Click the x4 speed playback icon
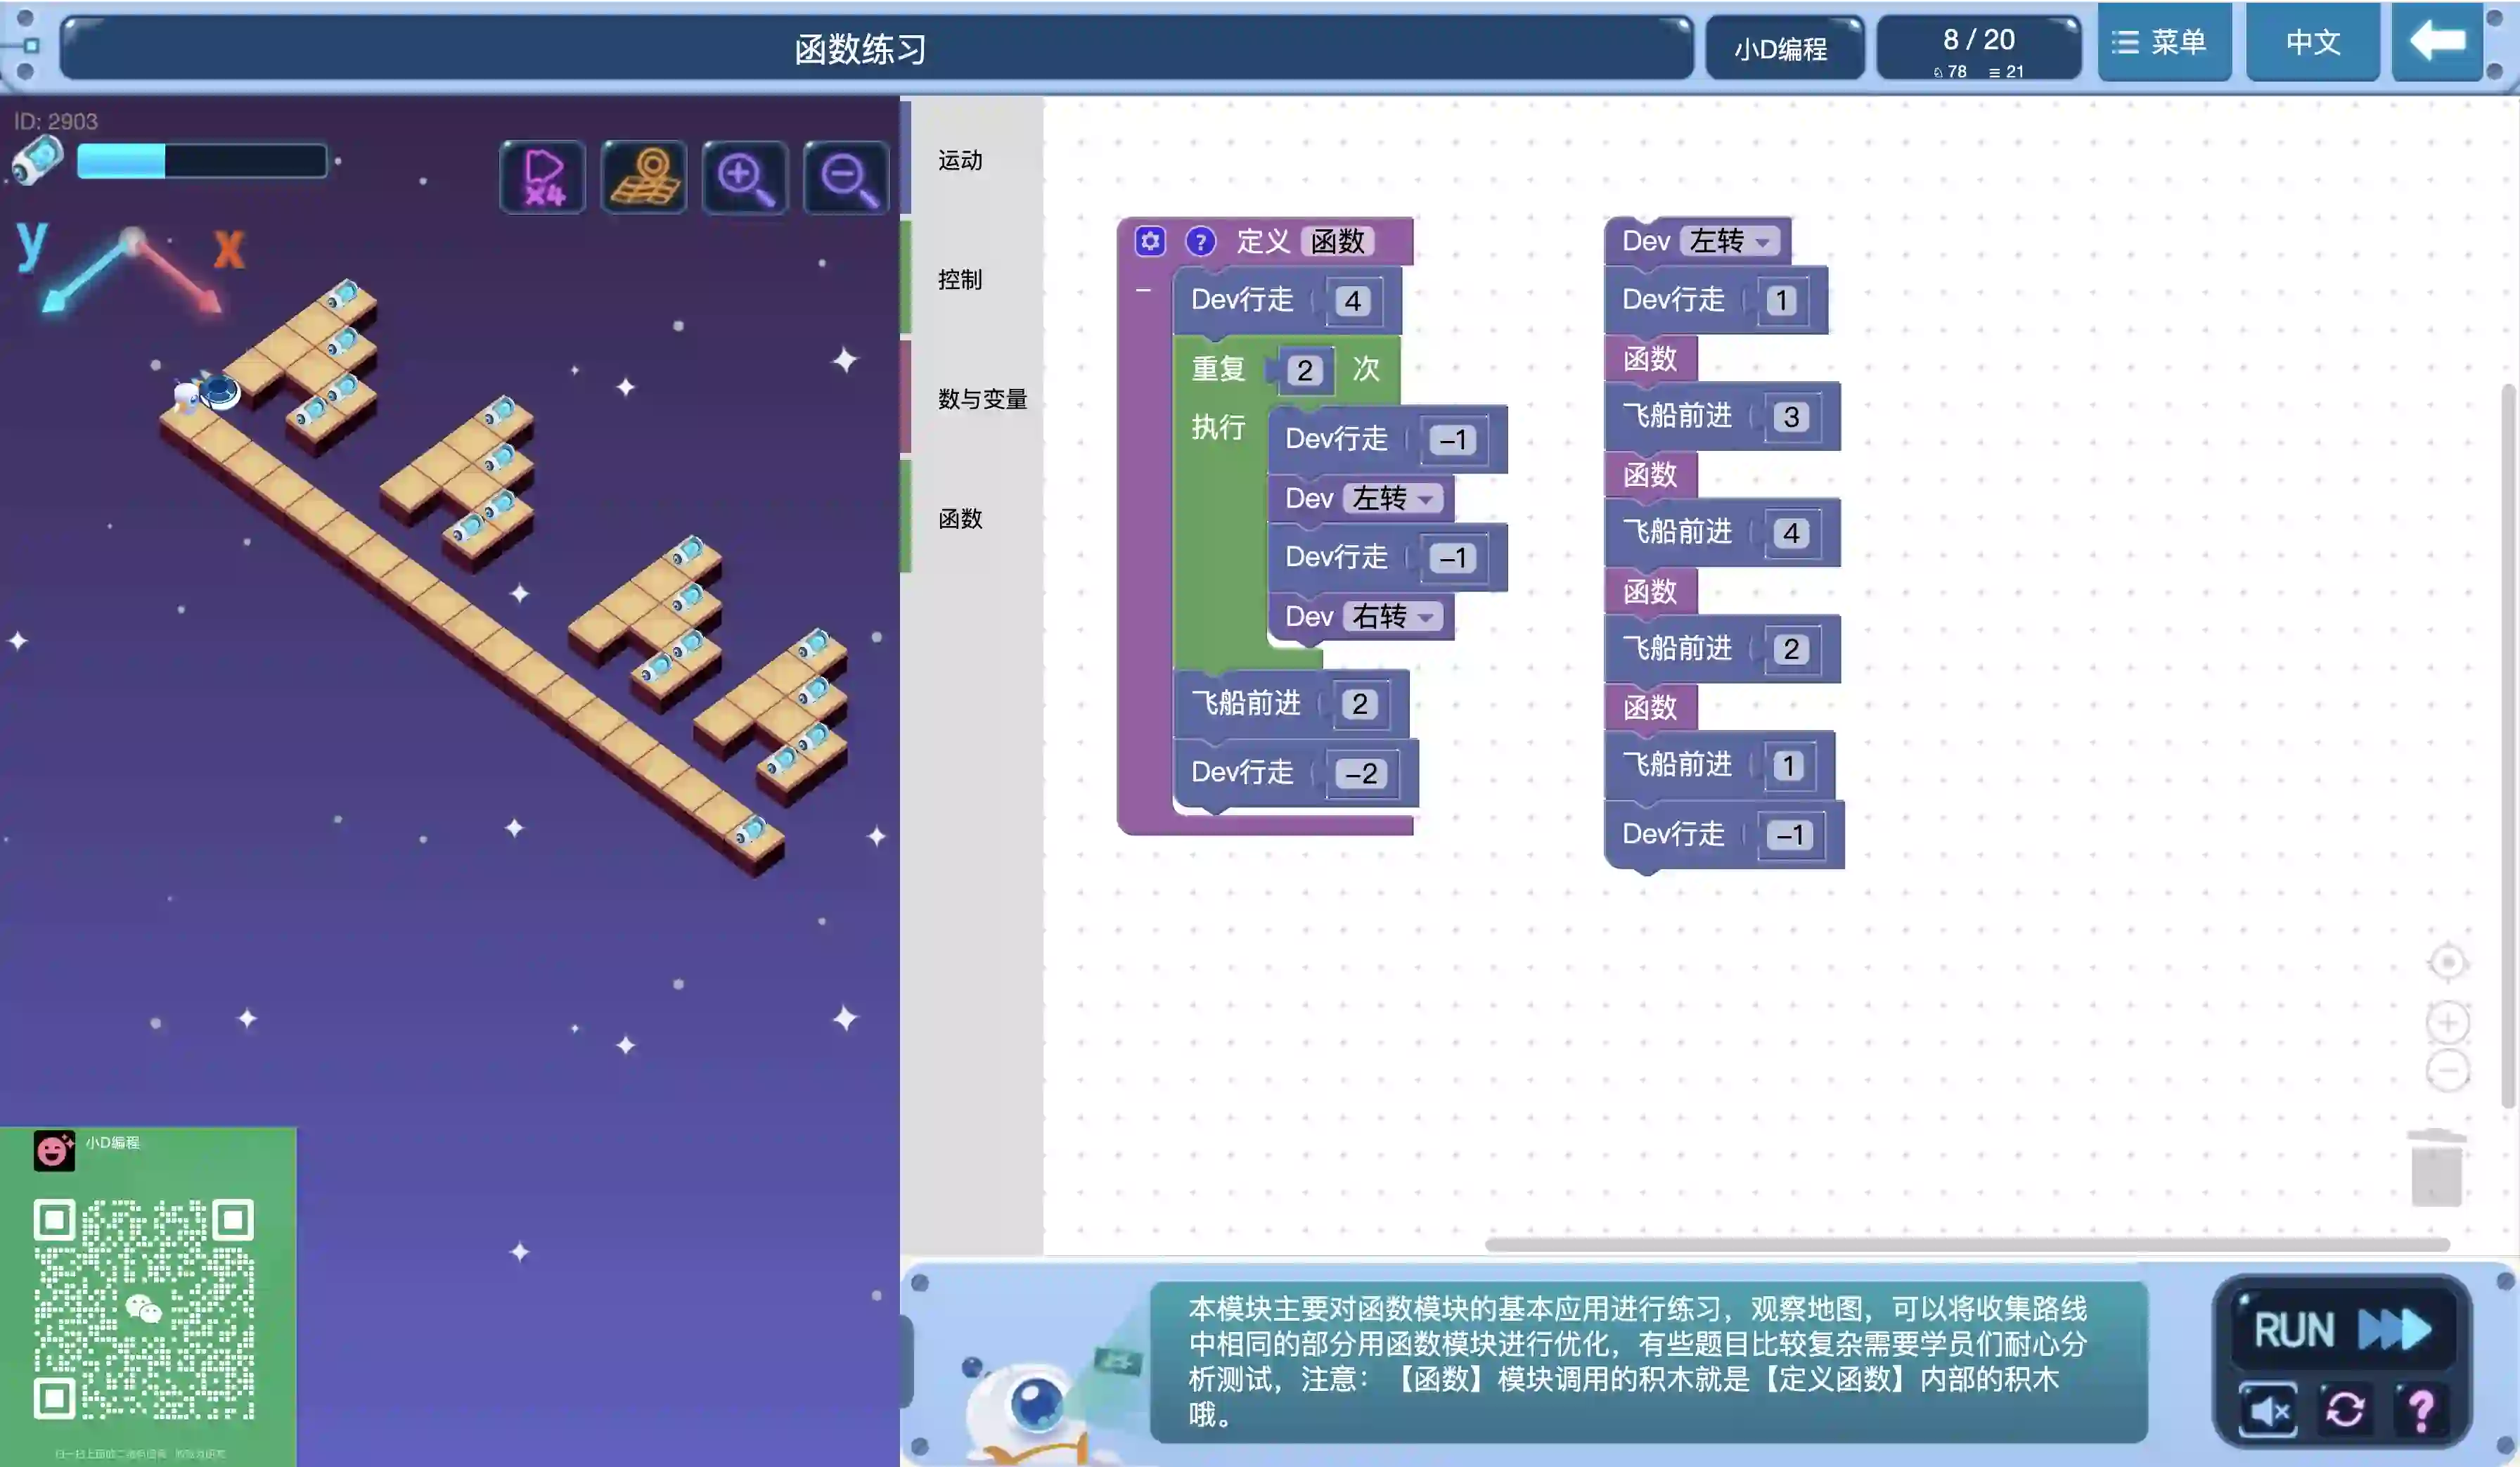 pos(543,177)
